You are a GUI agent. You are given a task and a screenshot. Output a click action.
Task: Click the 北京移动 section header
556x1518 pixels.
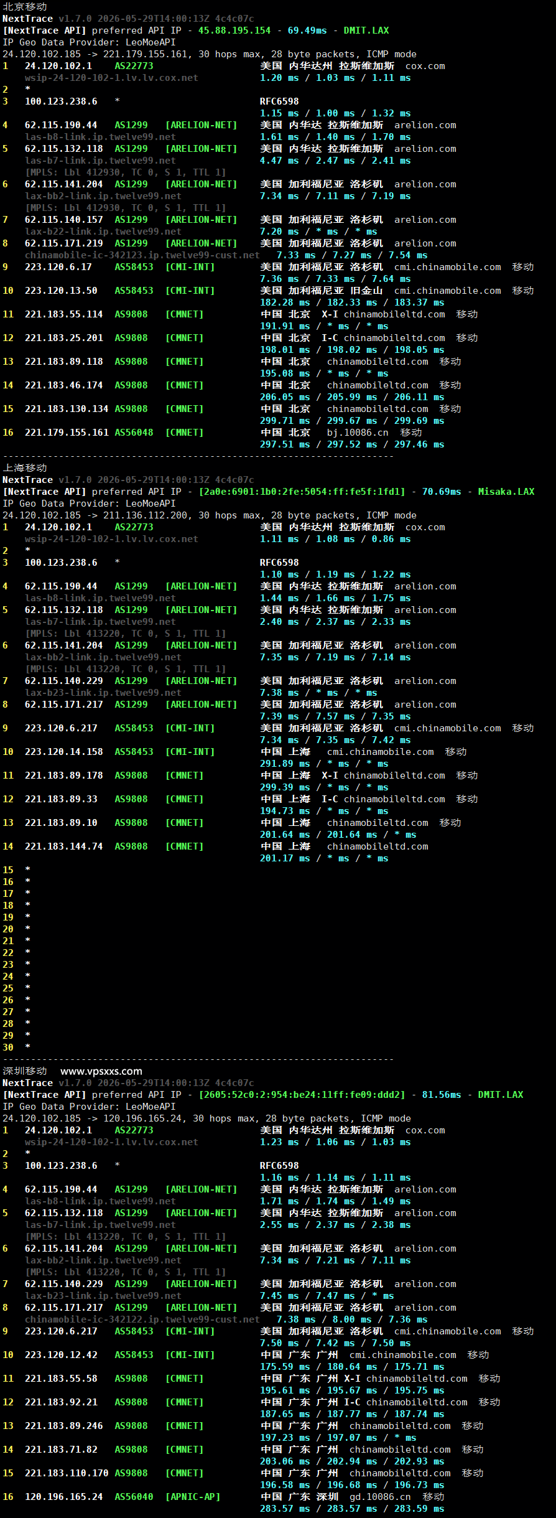[25, 6]
